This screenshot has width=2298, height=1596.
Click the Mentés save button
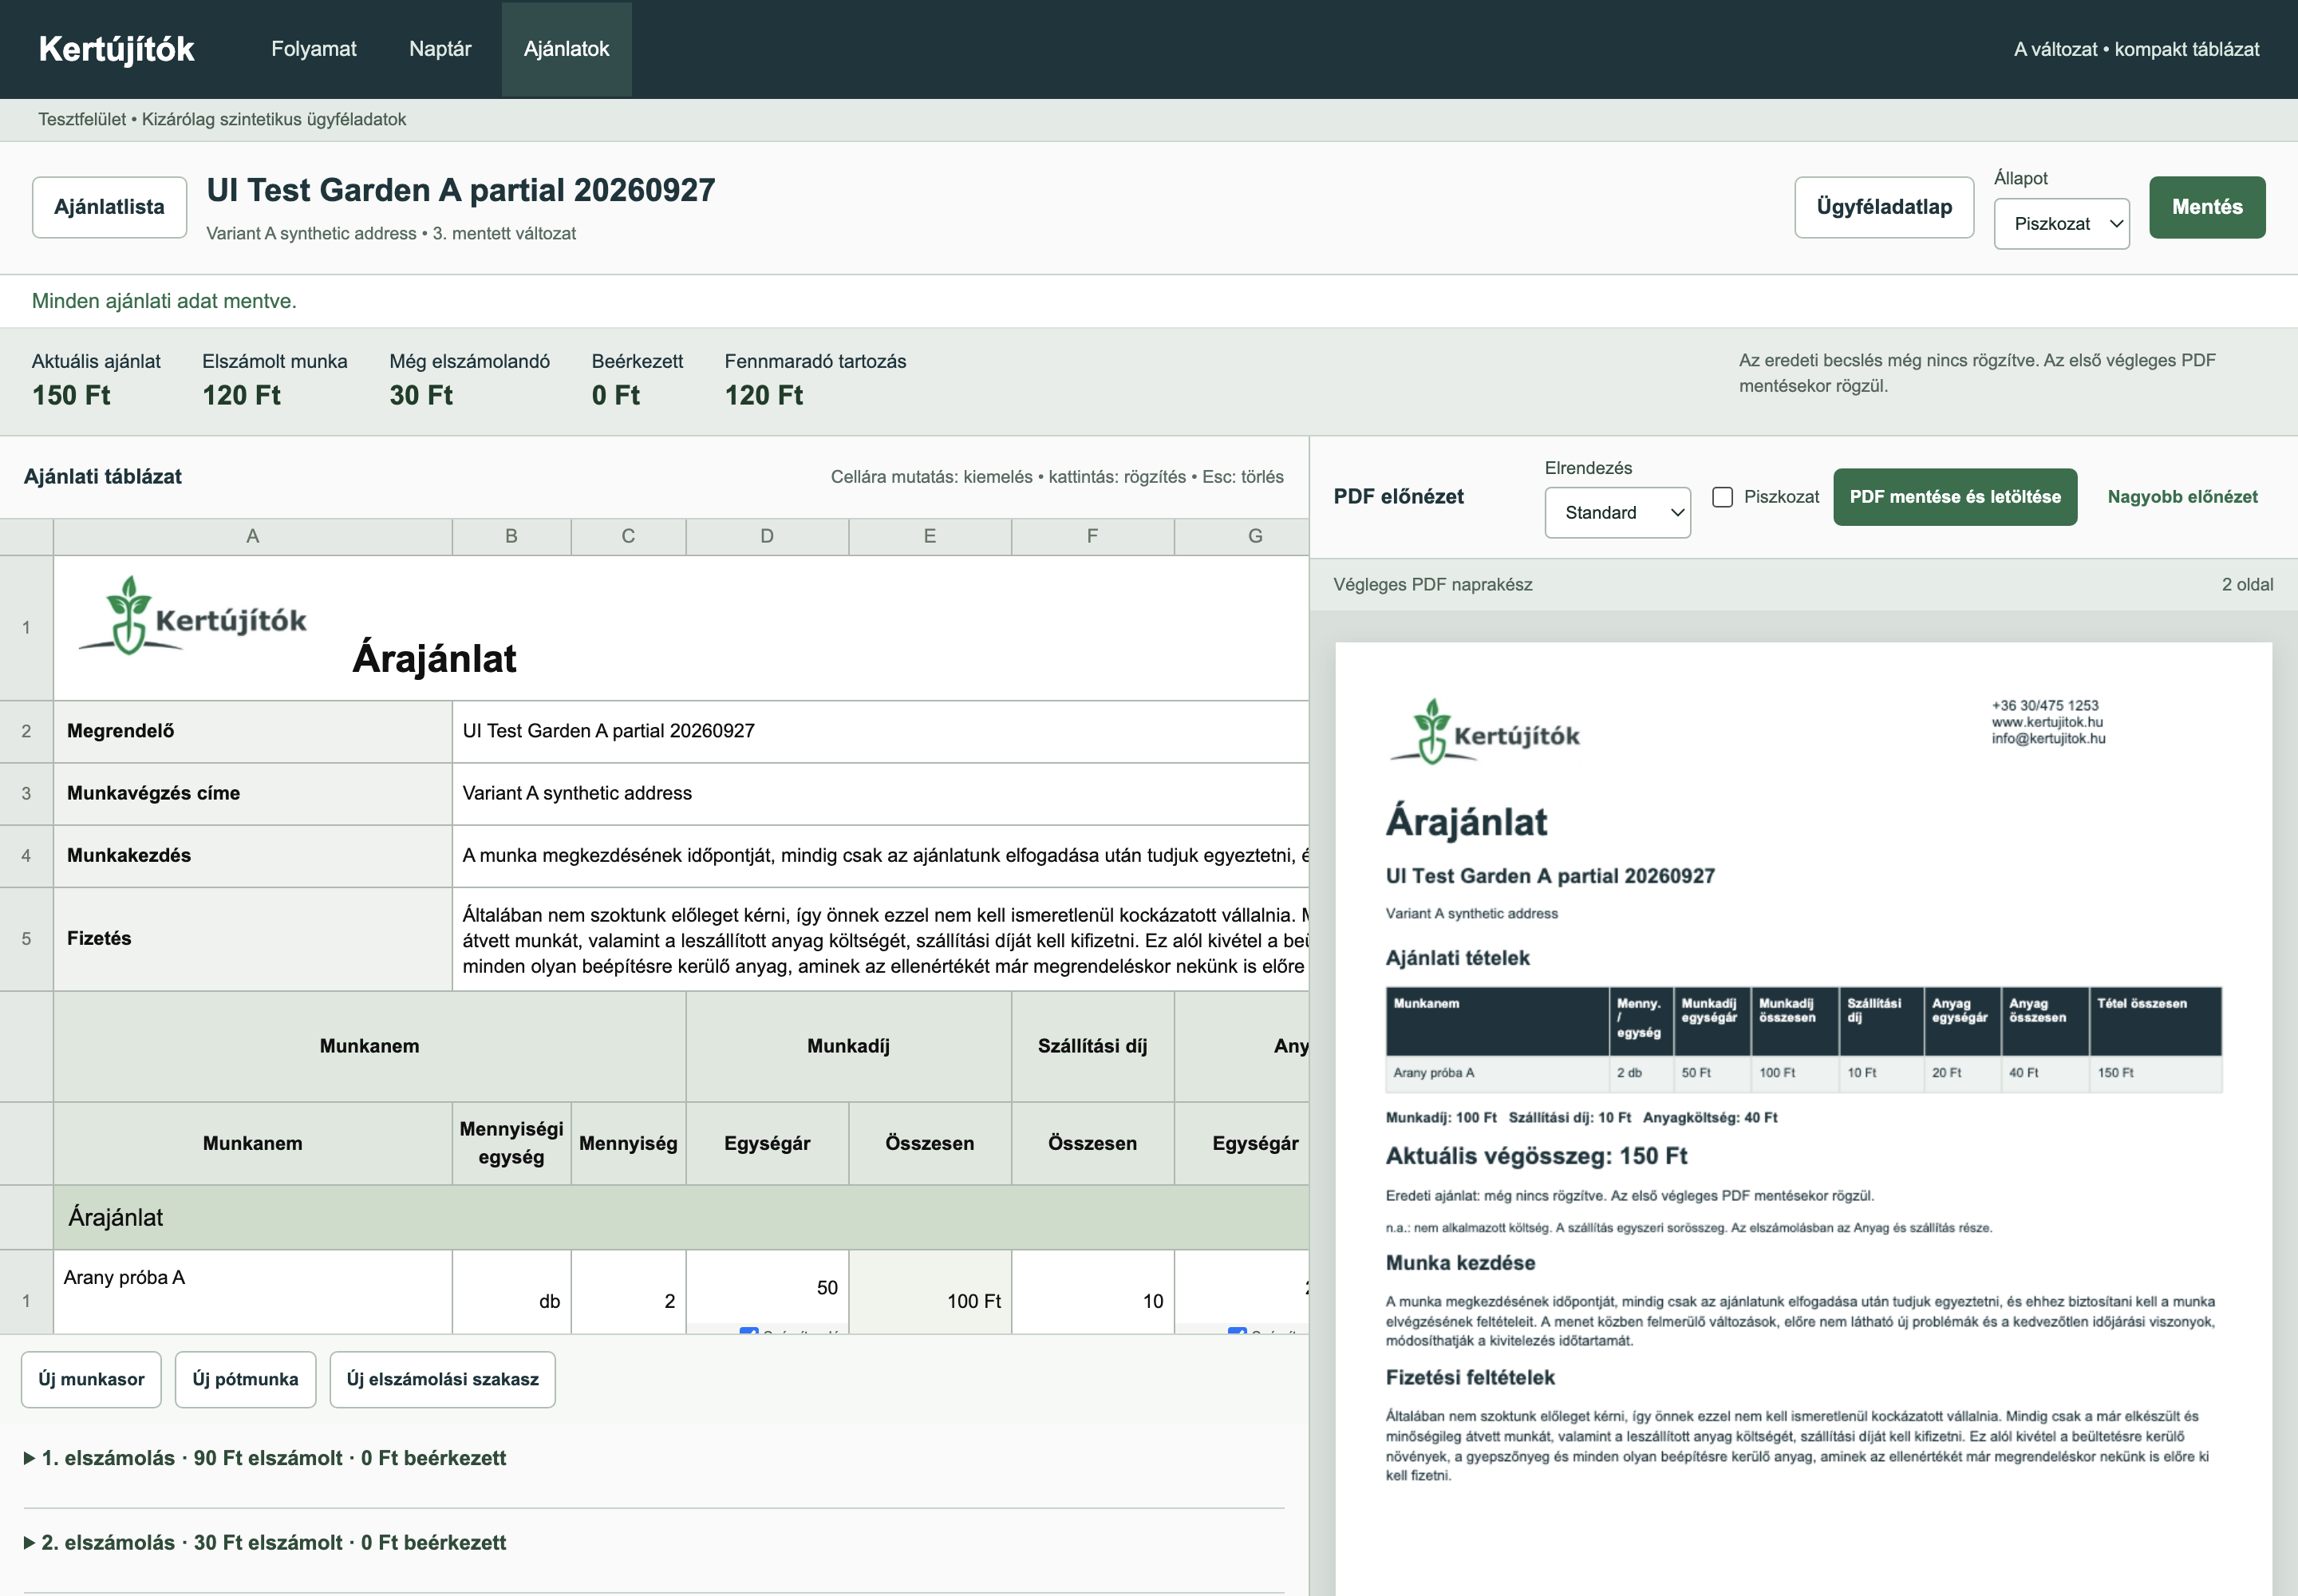(2207, 207)
